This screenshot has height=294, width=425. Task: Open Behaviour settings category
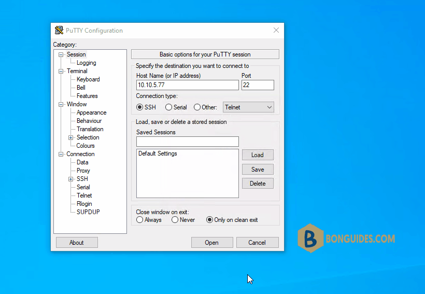89,121
